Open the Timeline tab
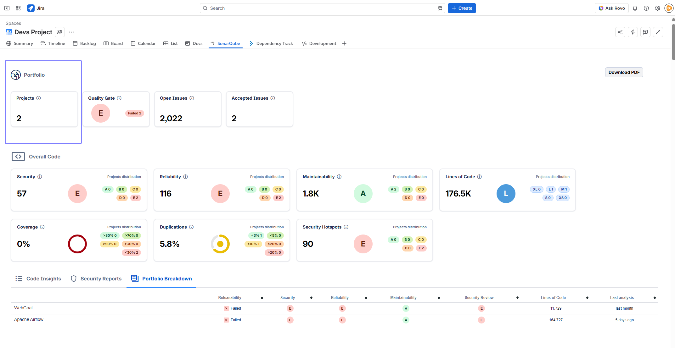 [53, 43]
